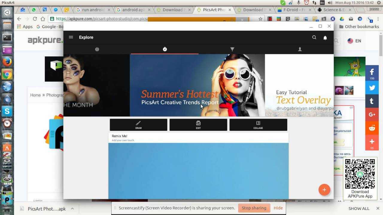This screenshot has width=383, height=215.
Task: Click the 'Remix Me!' card title
Action: (x=119, y=136)
